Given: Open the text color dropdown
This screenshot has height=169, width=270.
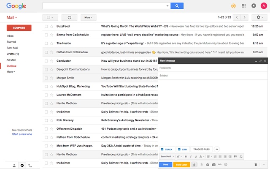Looking at the screenshot, I should (x=202, y=157).
